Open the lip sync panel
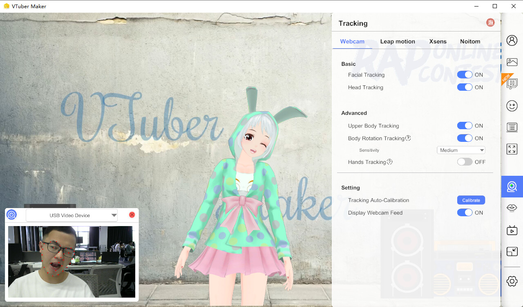 tap(512, 208)
